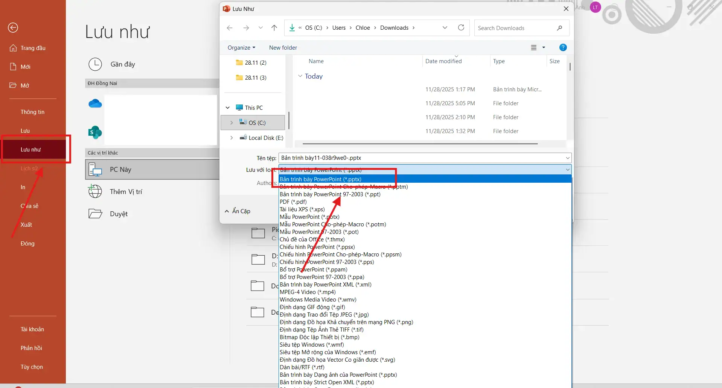The image size is (722, 388).
Task: Click Thêm Vị trí to add a place
Action: tap(126, 191)
